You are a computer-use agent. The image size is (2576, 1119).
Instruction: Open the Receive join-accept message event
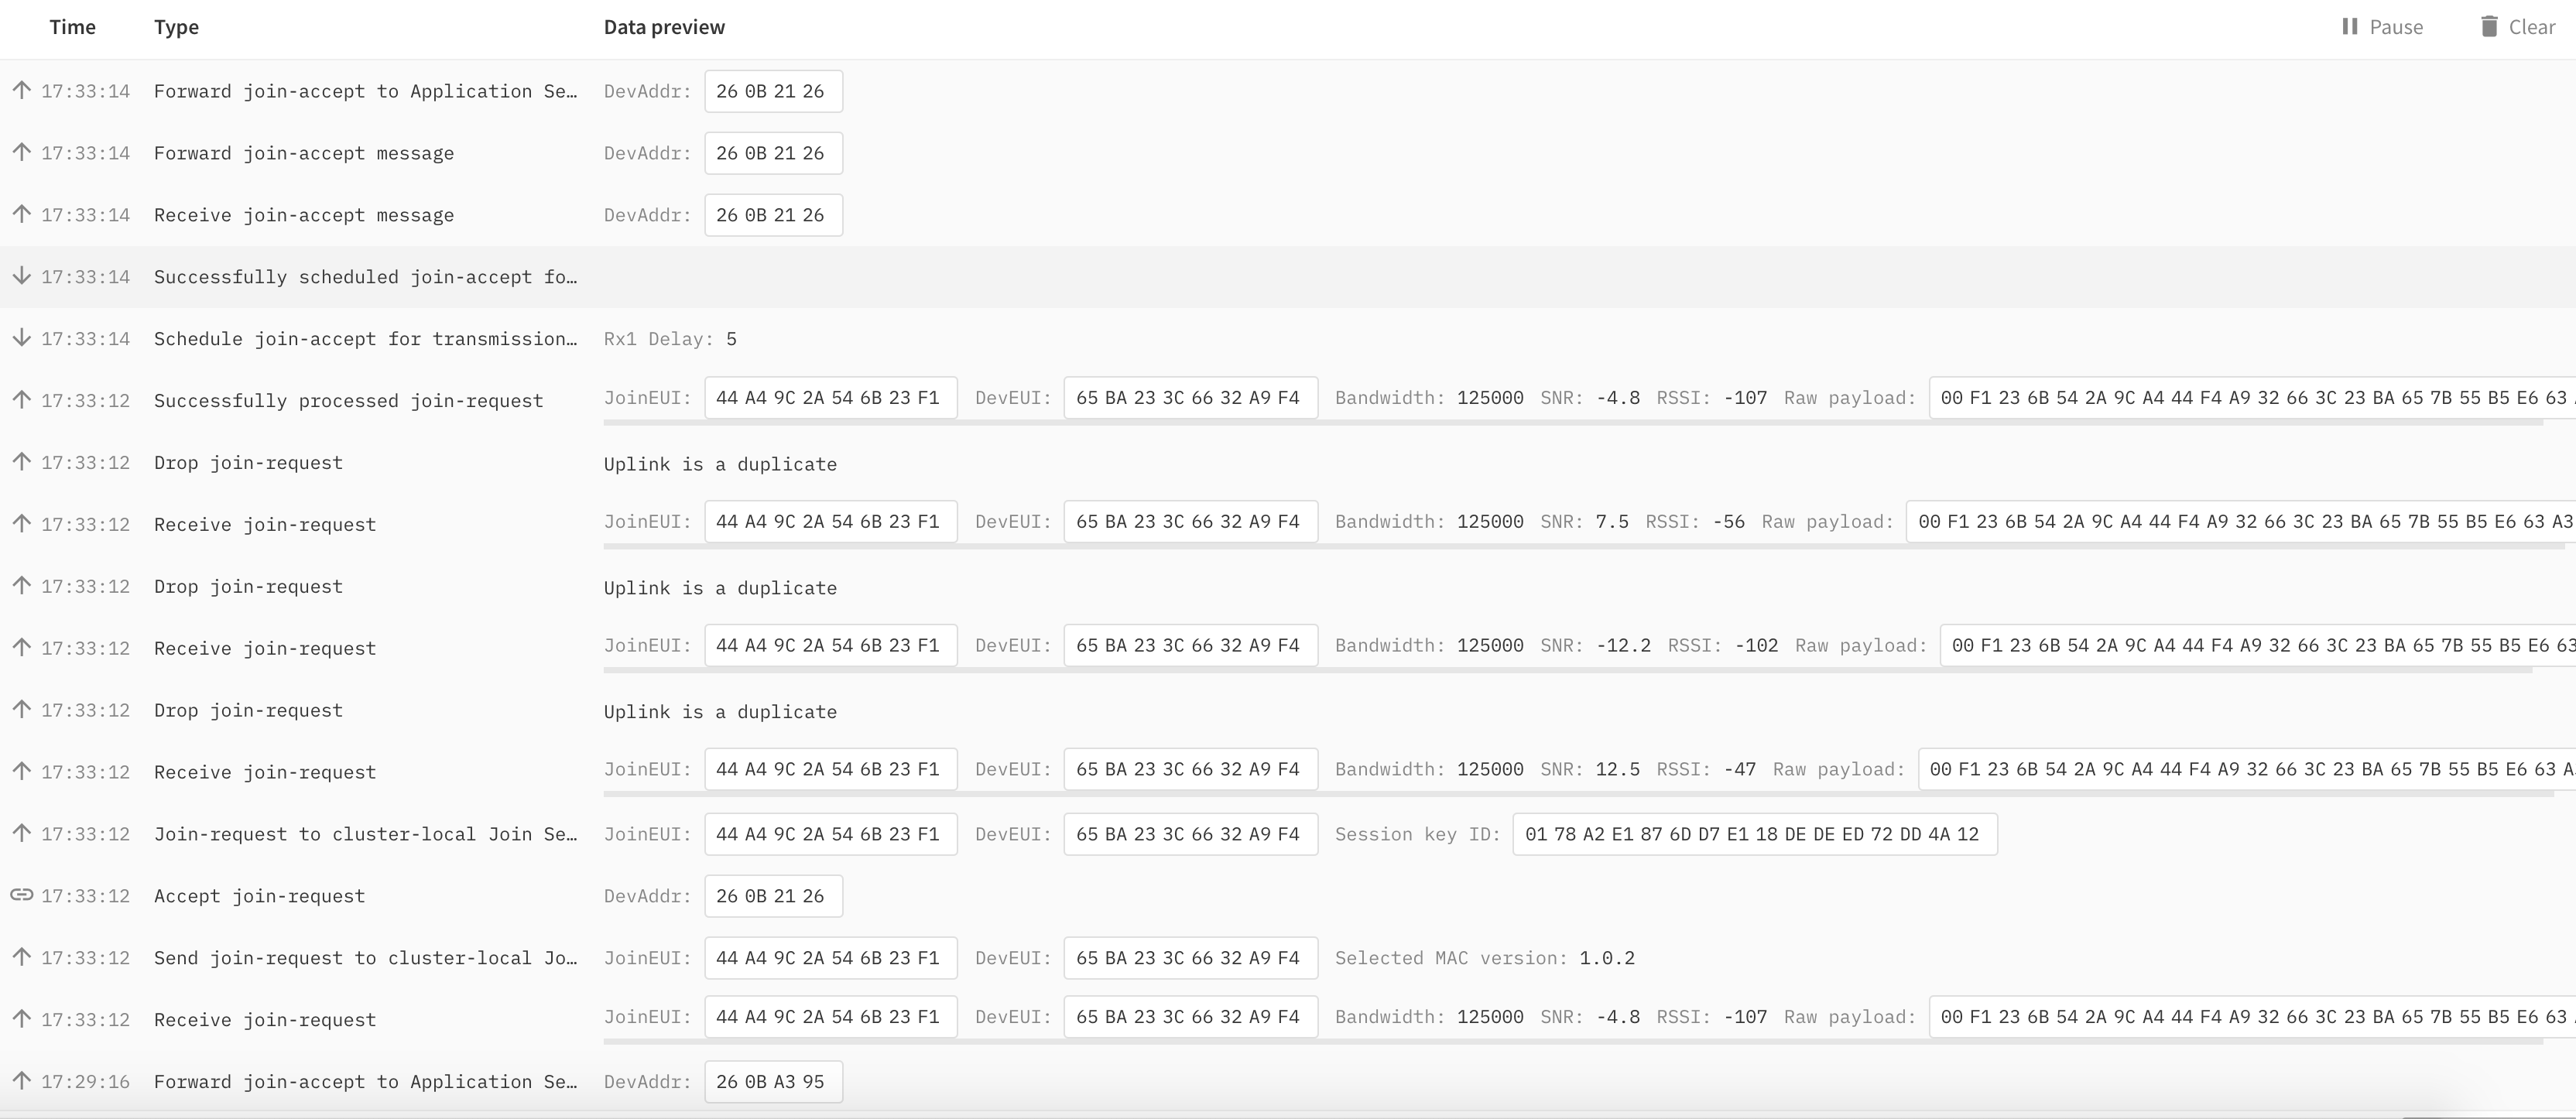pos(304,215)
